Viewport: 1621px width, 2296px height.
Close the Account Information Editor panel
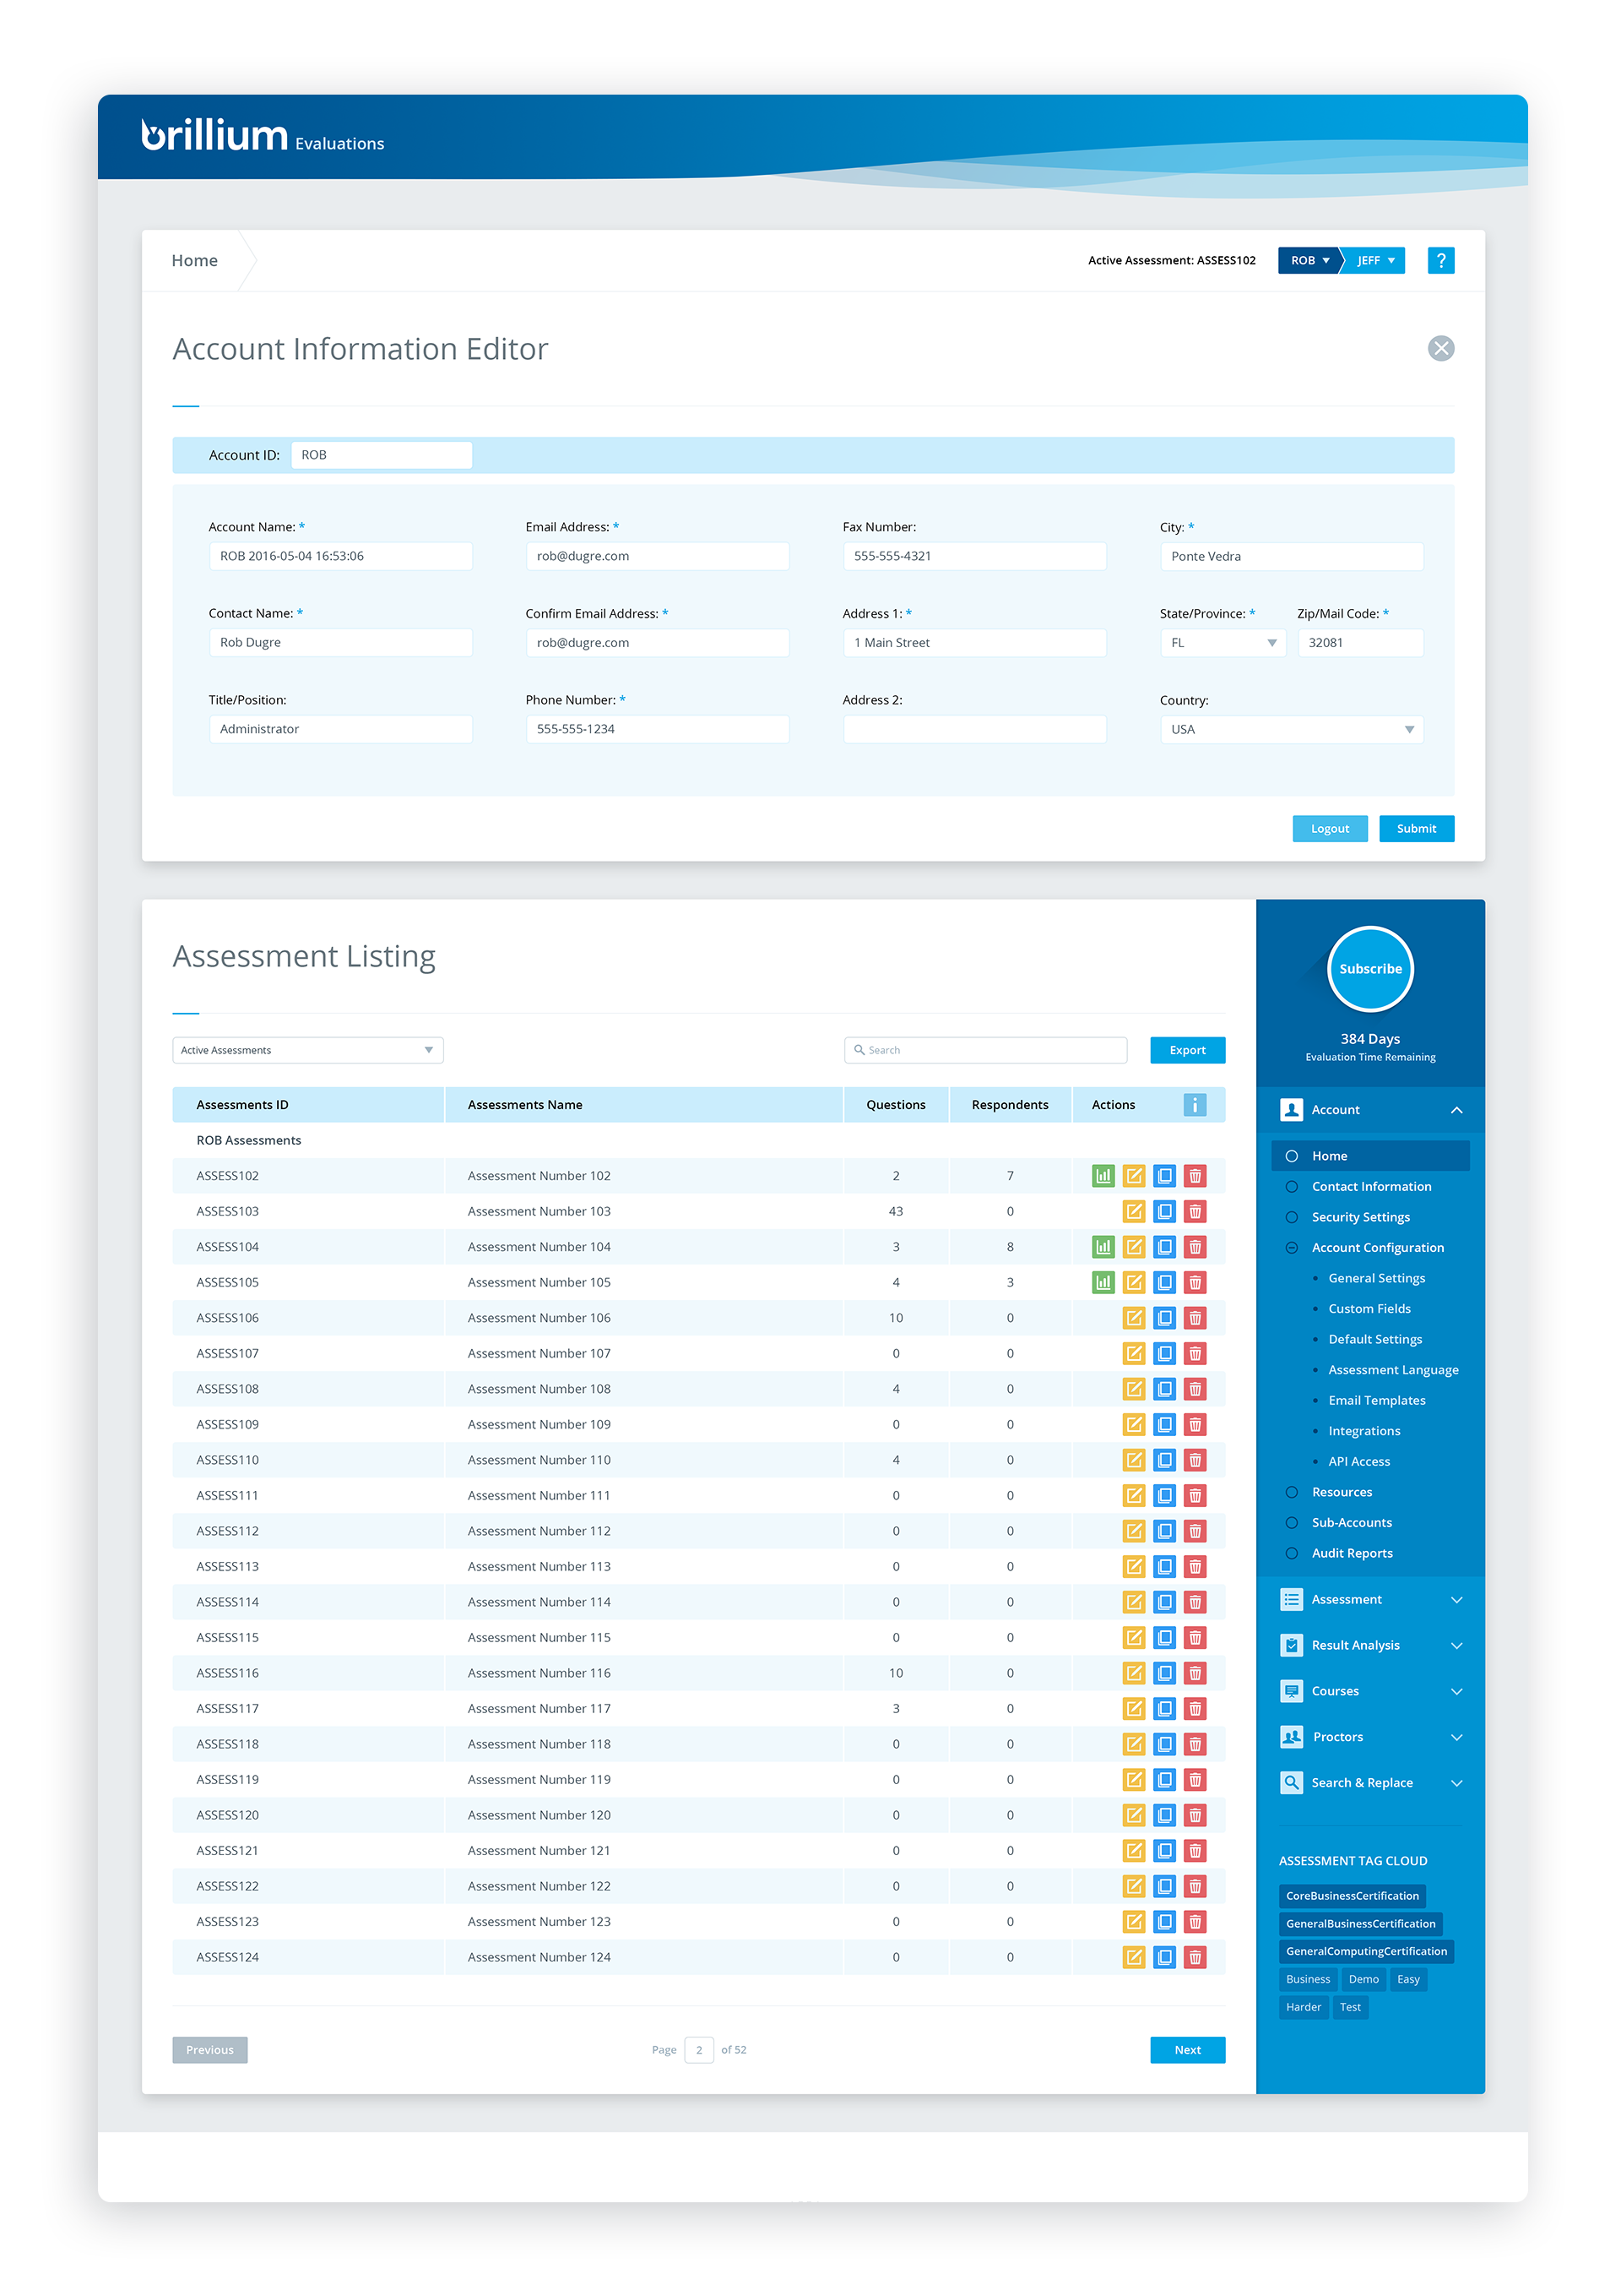[x=1440, y=348]
